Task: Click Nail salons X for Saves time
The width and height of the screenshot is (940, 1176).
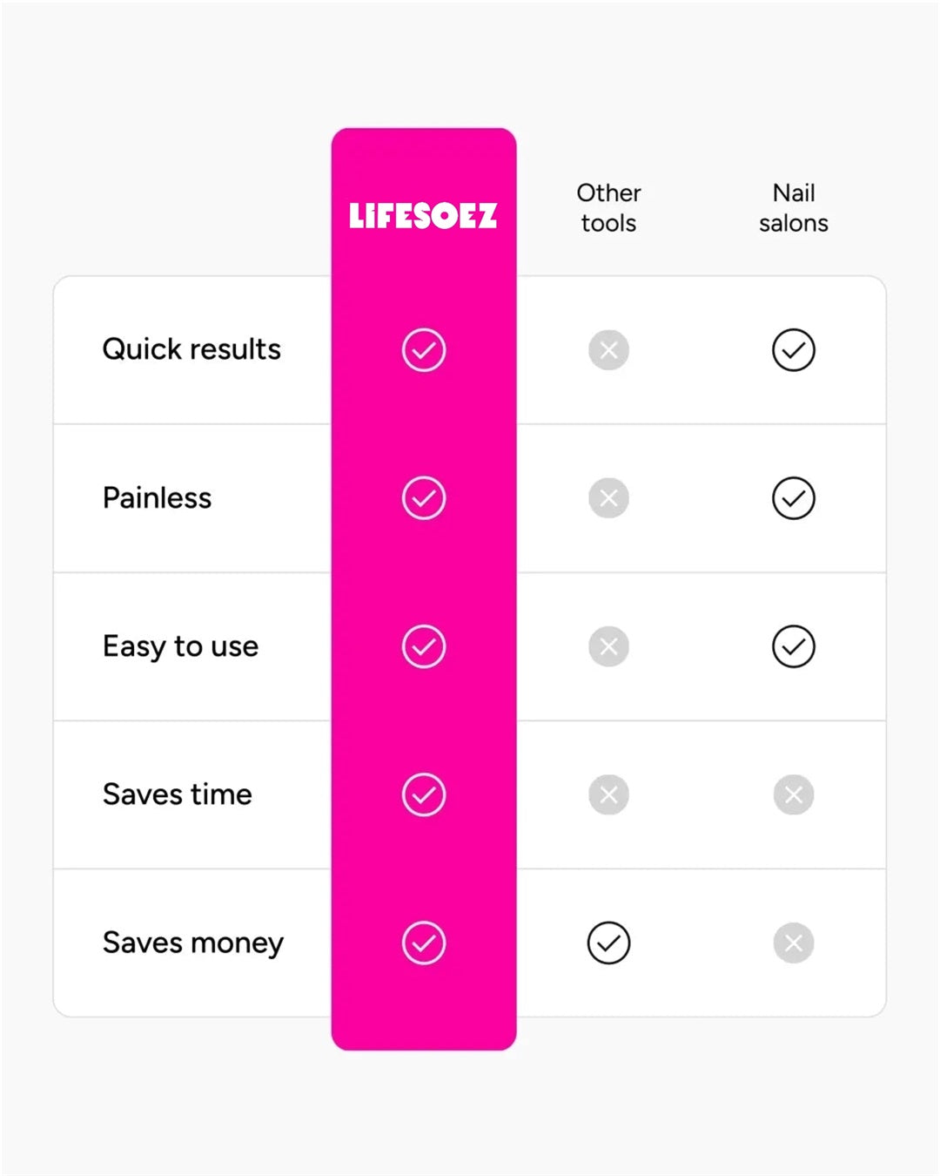Action: [794, 794]
